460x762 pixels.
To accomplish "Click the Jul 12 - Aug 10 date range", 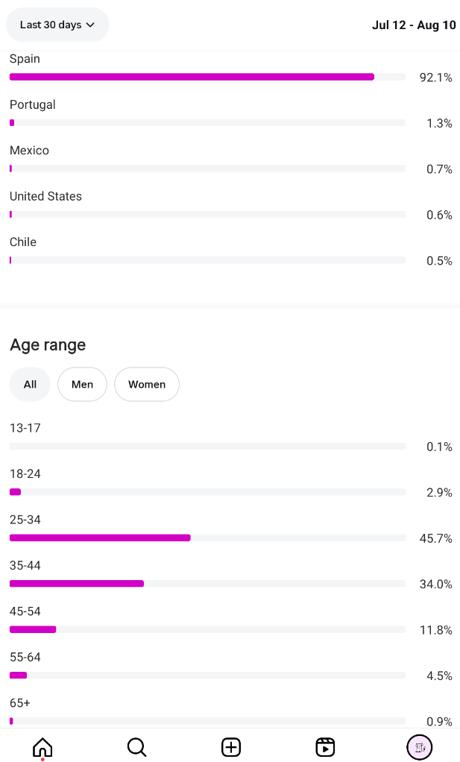I will (x=414, y=25).
